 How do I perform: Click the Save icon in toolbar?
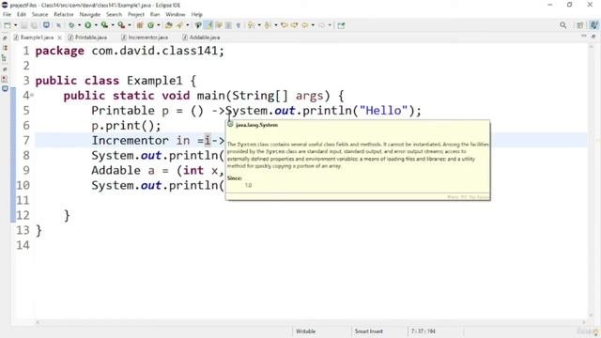pyautogui.click(x=23, y=25)
